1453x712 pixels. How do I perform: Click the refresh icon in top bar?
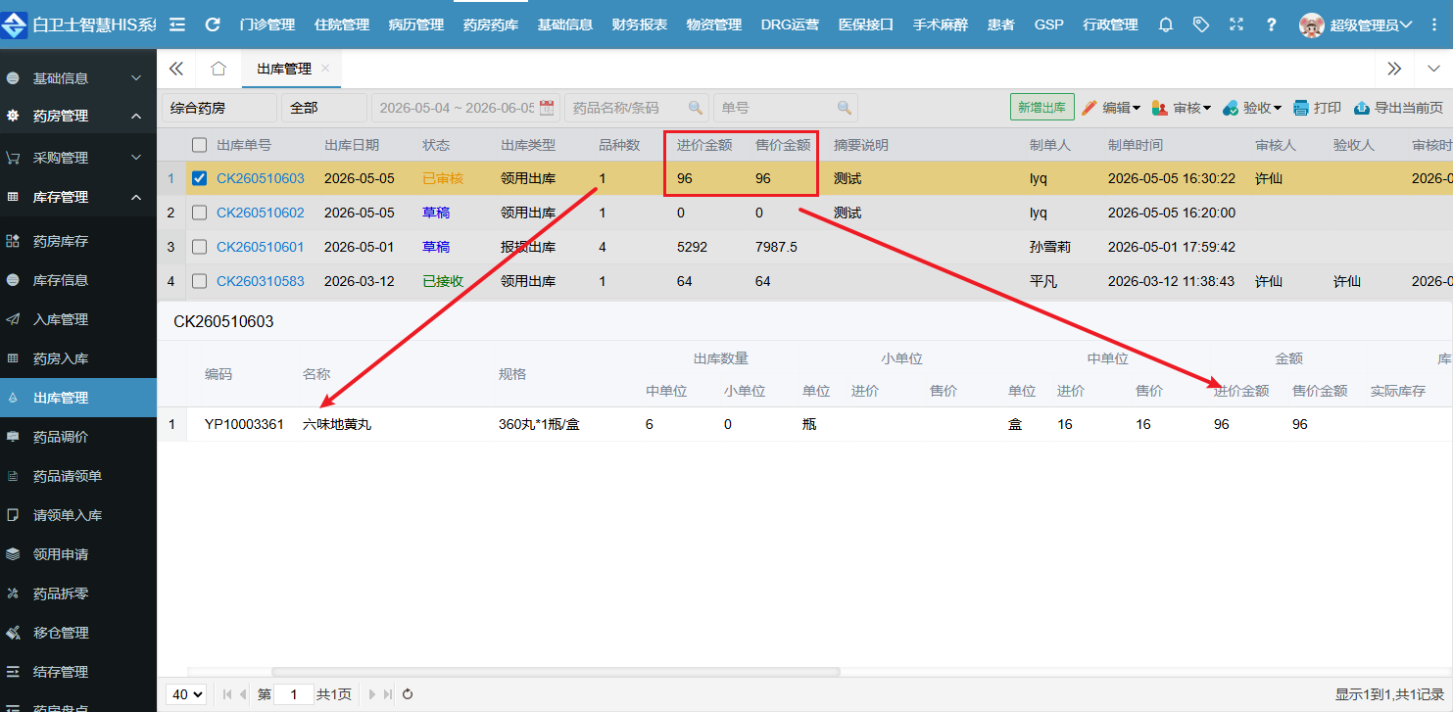pos(213,24)
